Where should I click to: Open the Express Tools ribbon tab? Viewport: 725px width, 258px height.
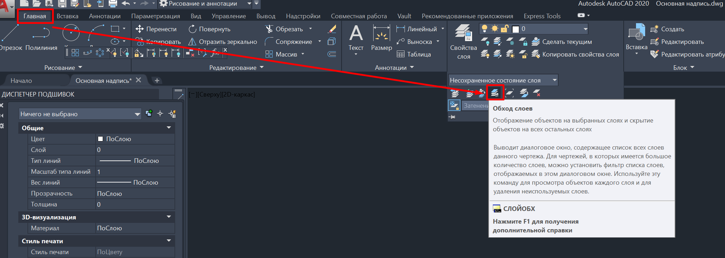tap(542, 16)
